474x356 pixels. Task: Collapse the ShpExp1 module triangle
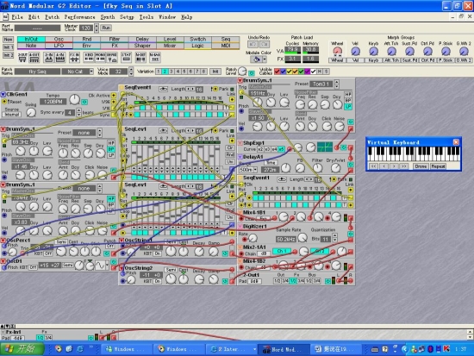tap(240, 143)
